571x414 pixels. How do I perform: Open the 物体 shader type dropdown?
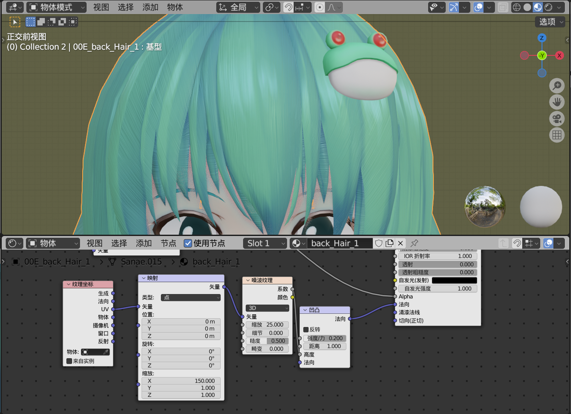(53, 243)
